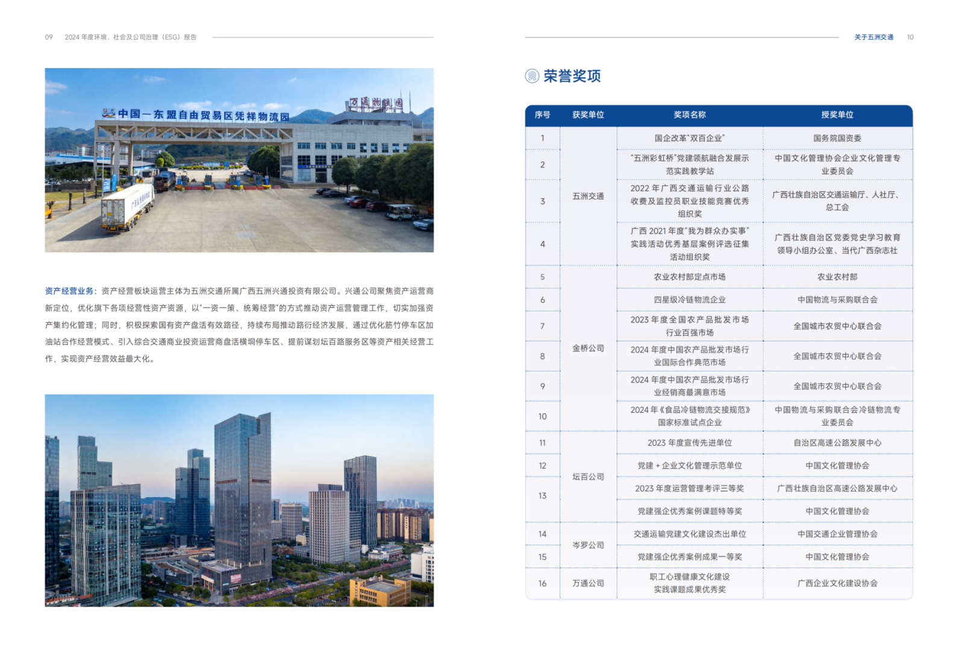Click the medal icon beside 荣誉奖项 heading
The image size is (959, 650).
[532, 76]
